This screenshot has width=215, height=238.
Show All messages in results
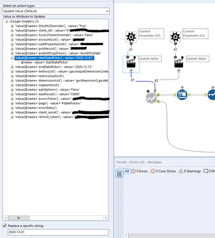coord(127,171)
